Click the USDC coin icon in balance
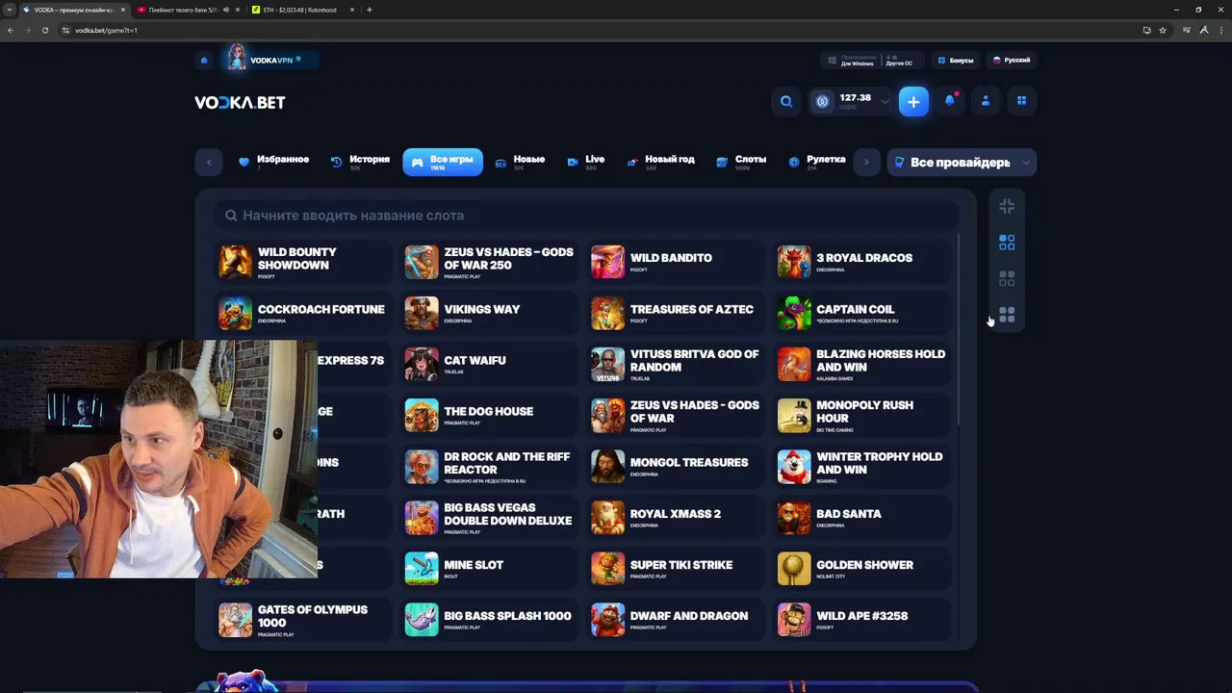Screen dimensions: 1232x693 [822, 101]
